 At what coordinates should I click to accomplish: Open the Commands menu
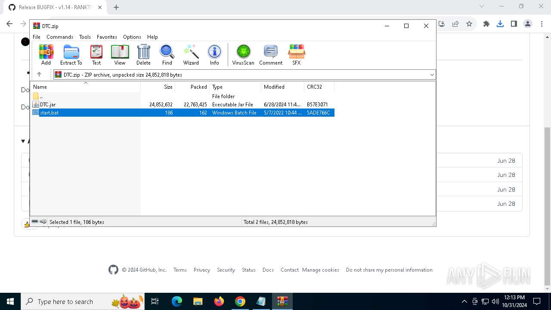tap(60, 37)
